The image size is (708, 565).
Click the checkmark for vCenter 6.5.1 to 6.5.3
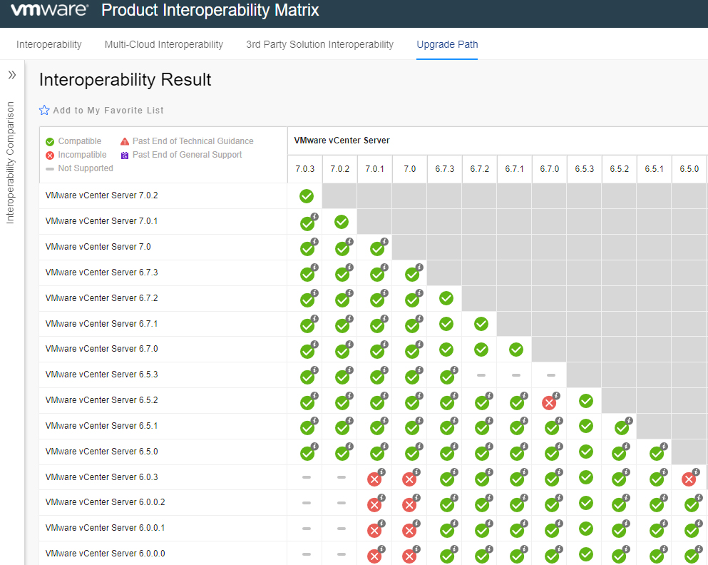coord(586,426)
